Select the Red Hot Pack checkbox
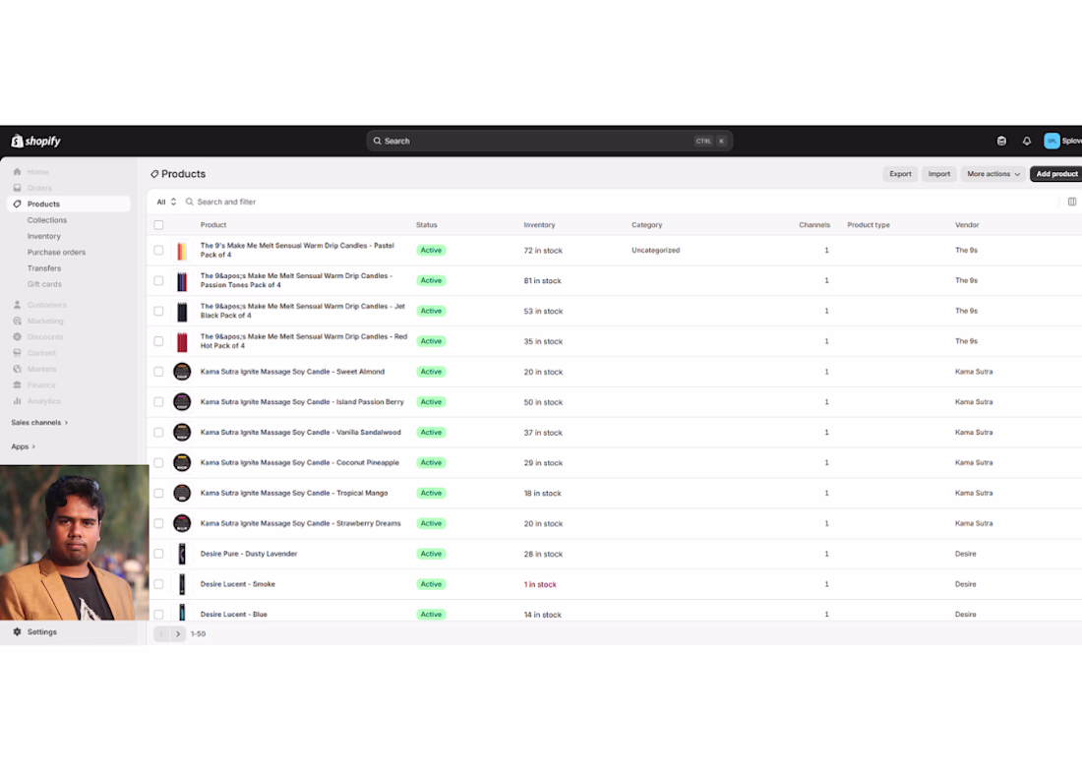This screenshot has width=1082, height=770. (158, 341)
